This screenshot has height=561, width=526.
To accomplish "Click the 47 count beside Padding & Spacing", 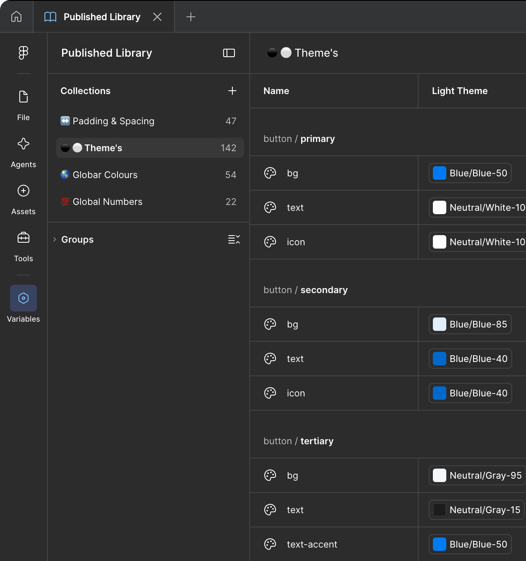I will coord(231,121).
